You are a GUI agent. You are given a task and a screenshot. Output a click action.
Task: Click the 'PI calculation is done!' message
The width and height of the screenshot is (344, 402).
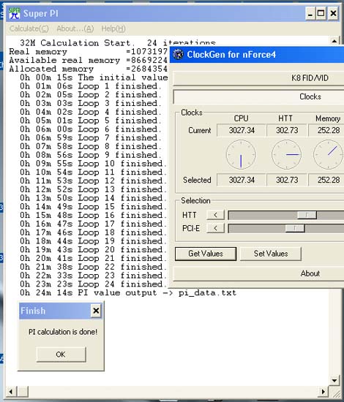pos(63,332)
